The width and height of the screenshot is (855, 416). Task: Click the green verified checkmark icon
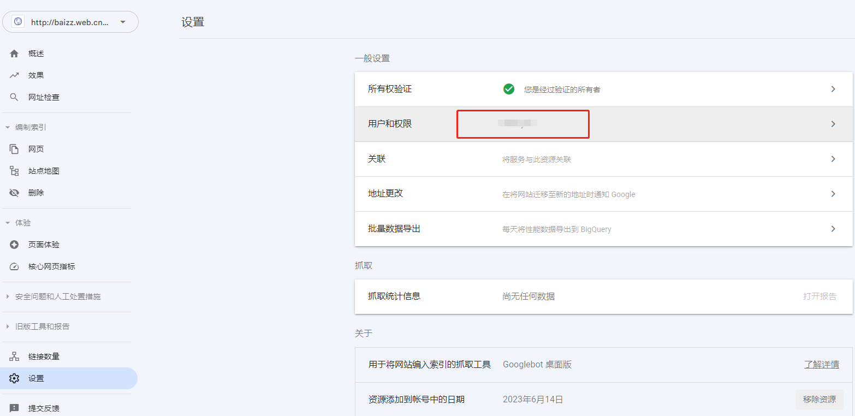509,89
